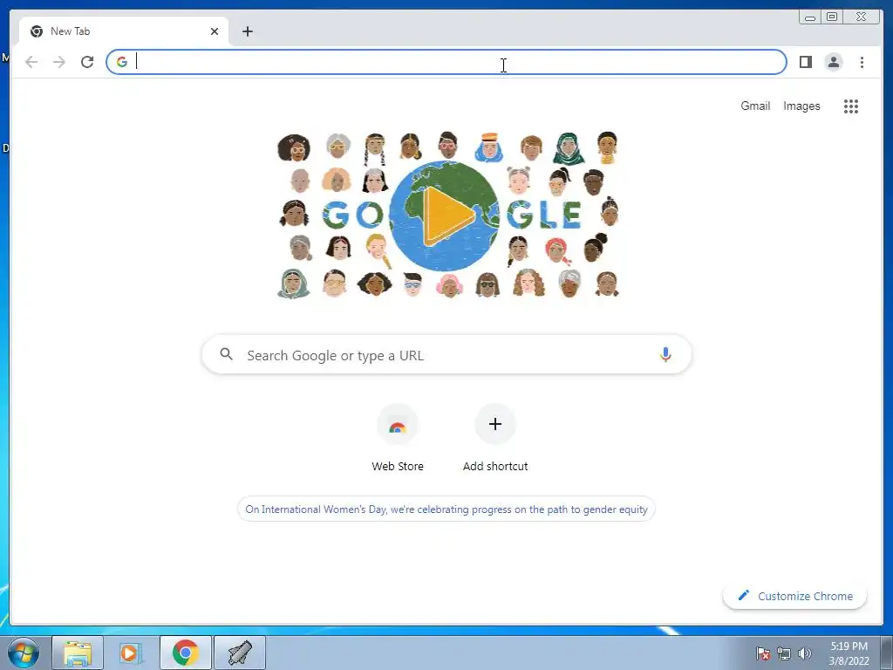The height and width of the screenshot is (670, 893).
Task: Open the International Women's Day promo link
Action: pos(446,509)
